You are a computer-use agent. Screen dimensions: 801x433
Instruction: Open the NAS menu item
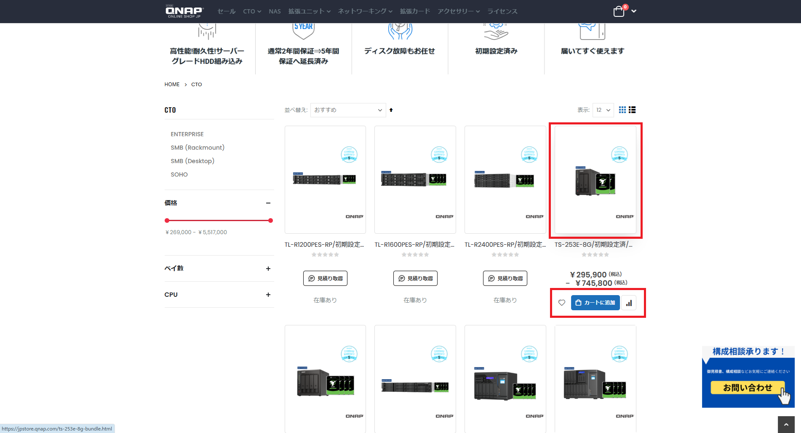tap(275, 11)
